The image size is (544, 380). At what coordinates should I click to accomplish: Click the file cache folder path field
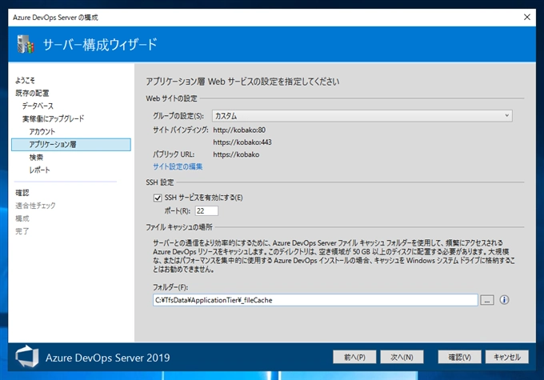[x=315, y=300]
